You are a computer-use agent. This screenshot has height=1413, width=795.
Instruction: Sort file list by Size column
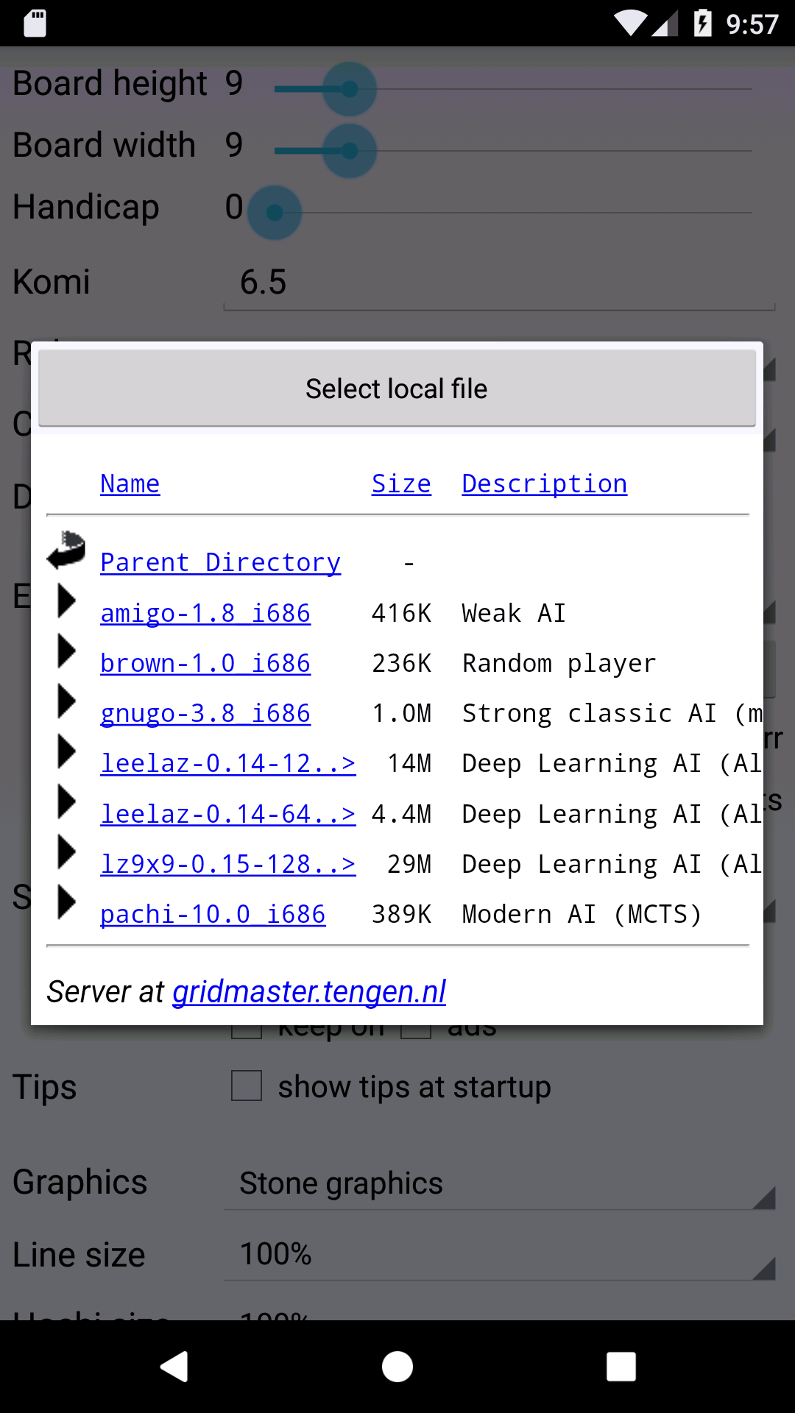pos(401,484)
